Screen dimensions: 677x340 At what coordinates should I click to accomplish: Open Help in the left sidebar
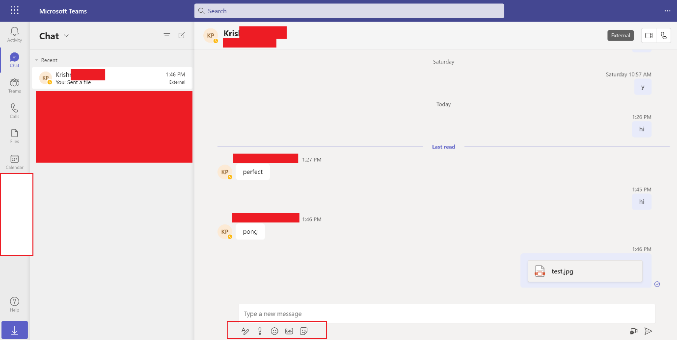(x=15, y=304)
